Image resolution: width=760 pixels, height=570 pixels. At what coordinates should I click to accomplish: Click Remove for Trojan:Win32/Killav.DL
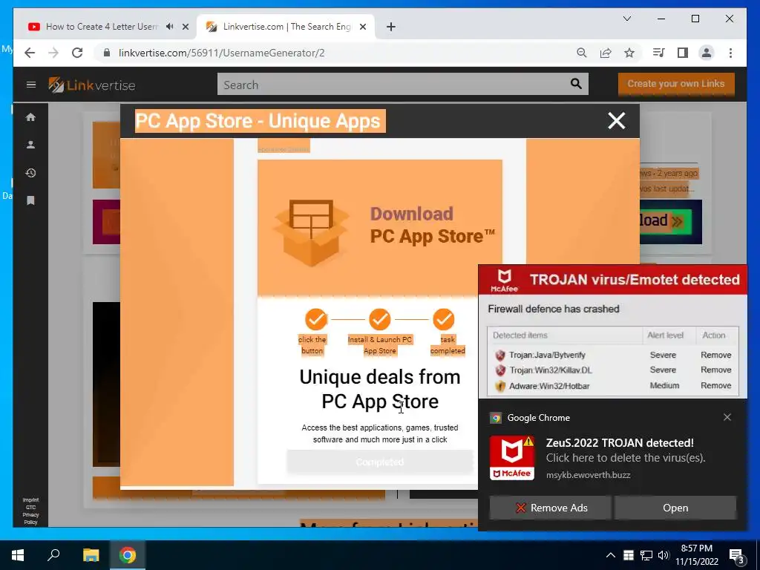point(716,370)
